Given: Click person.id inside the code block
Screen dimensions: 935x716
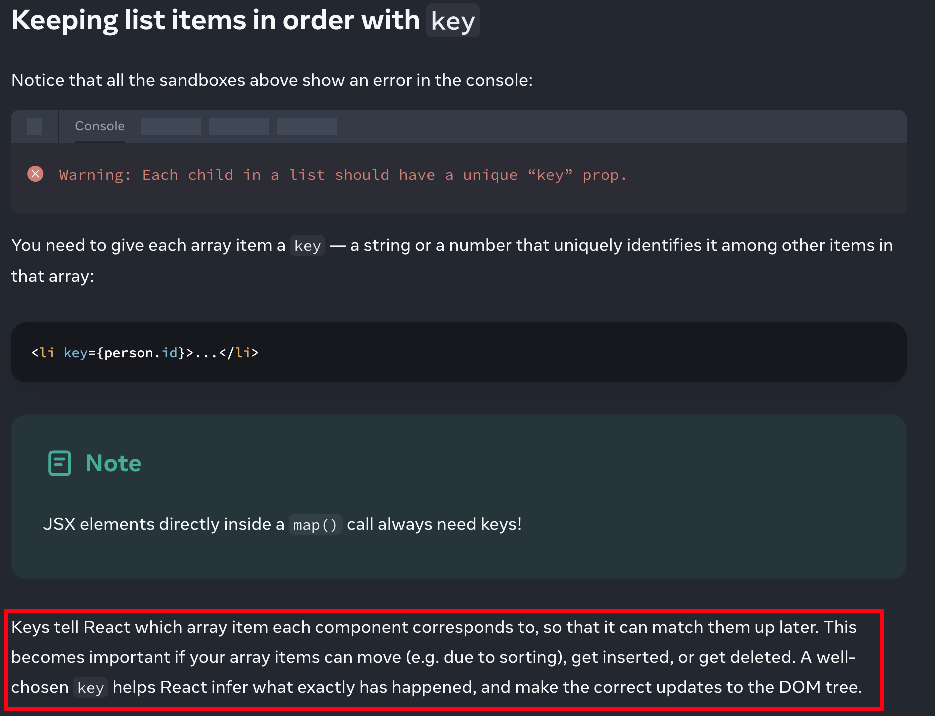Looking at the screenshot, I should tap(141, 353).
